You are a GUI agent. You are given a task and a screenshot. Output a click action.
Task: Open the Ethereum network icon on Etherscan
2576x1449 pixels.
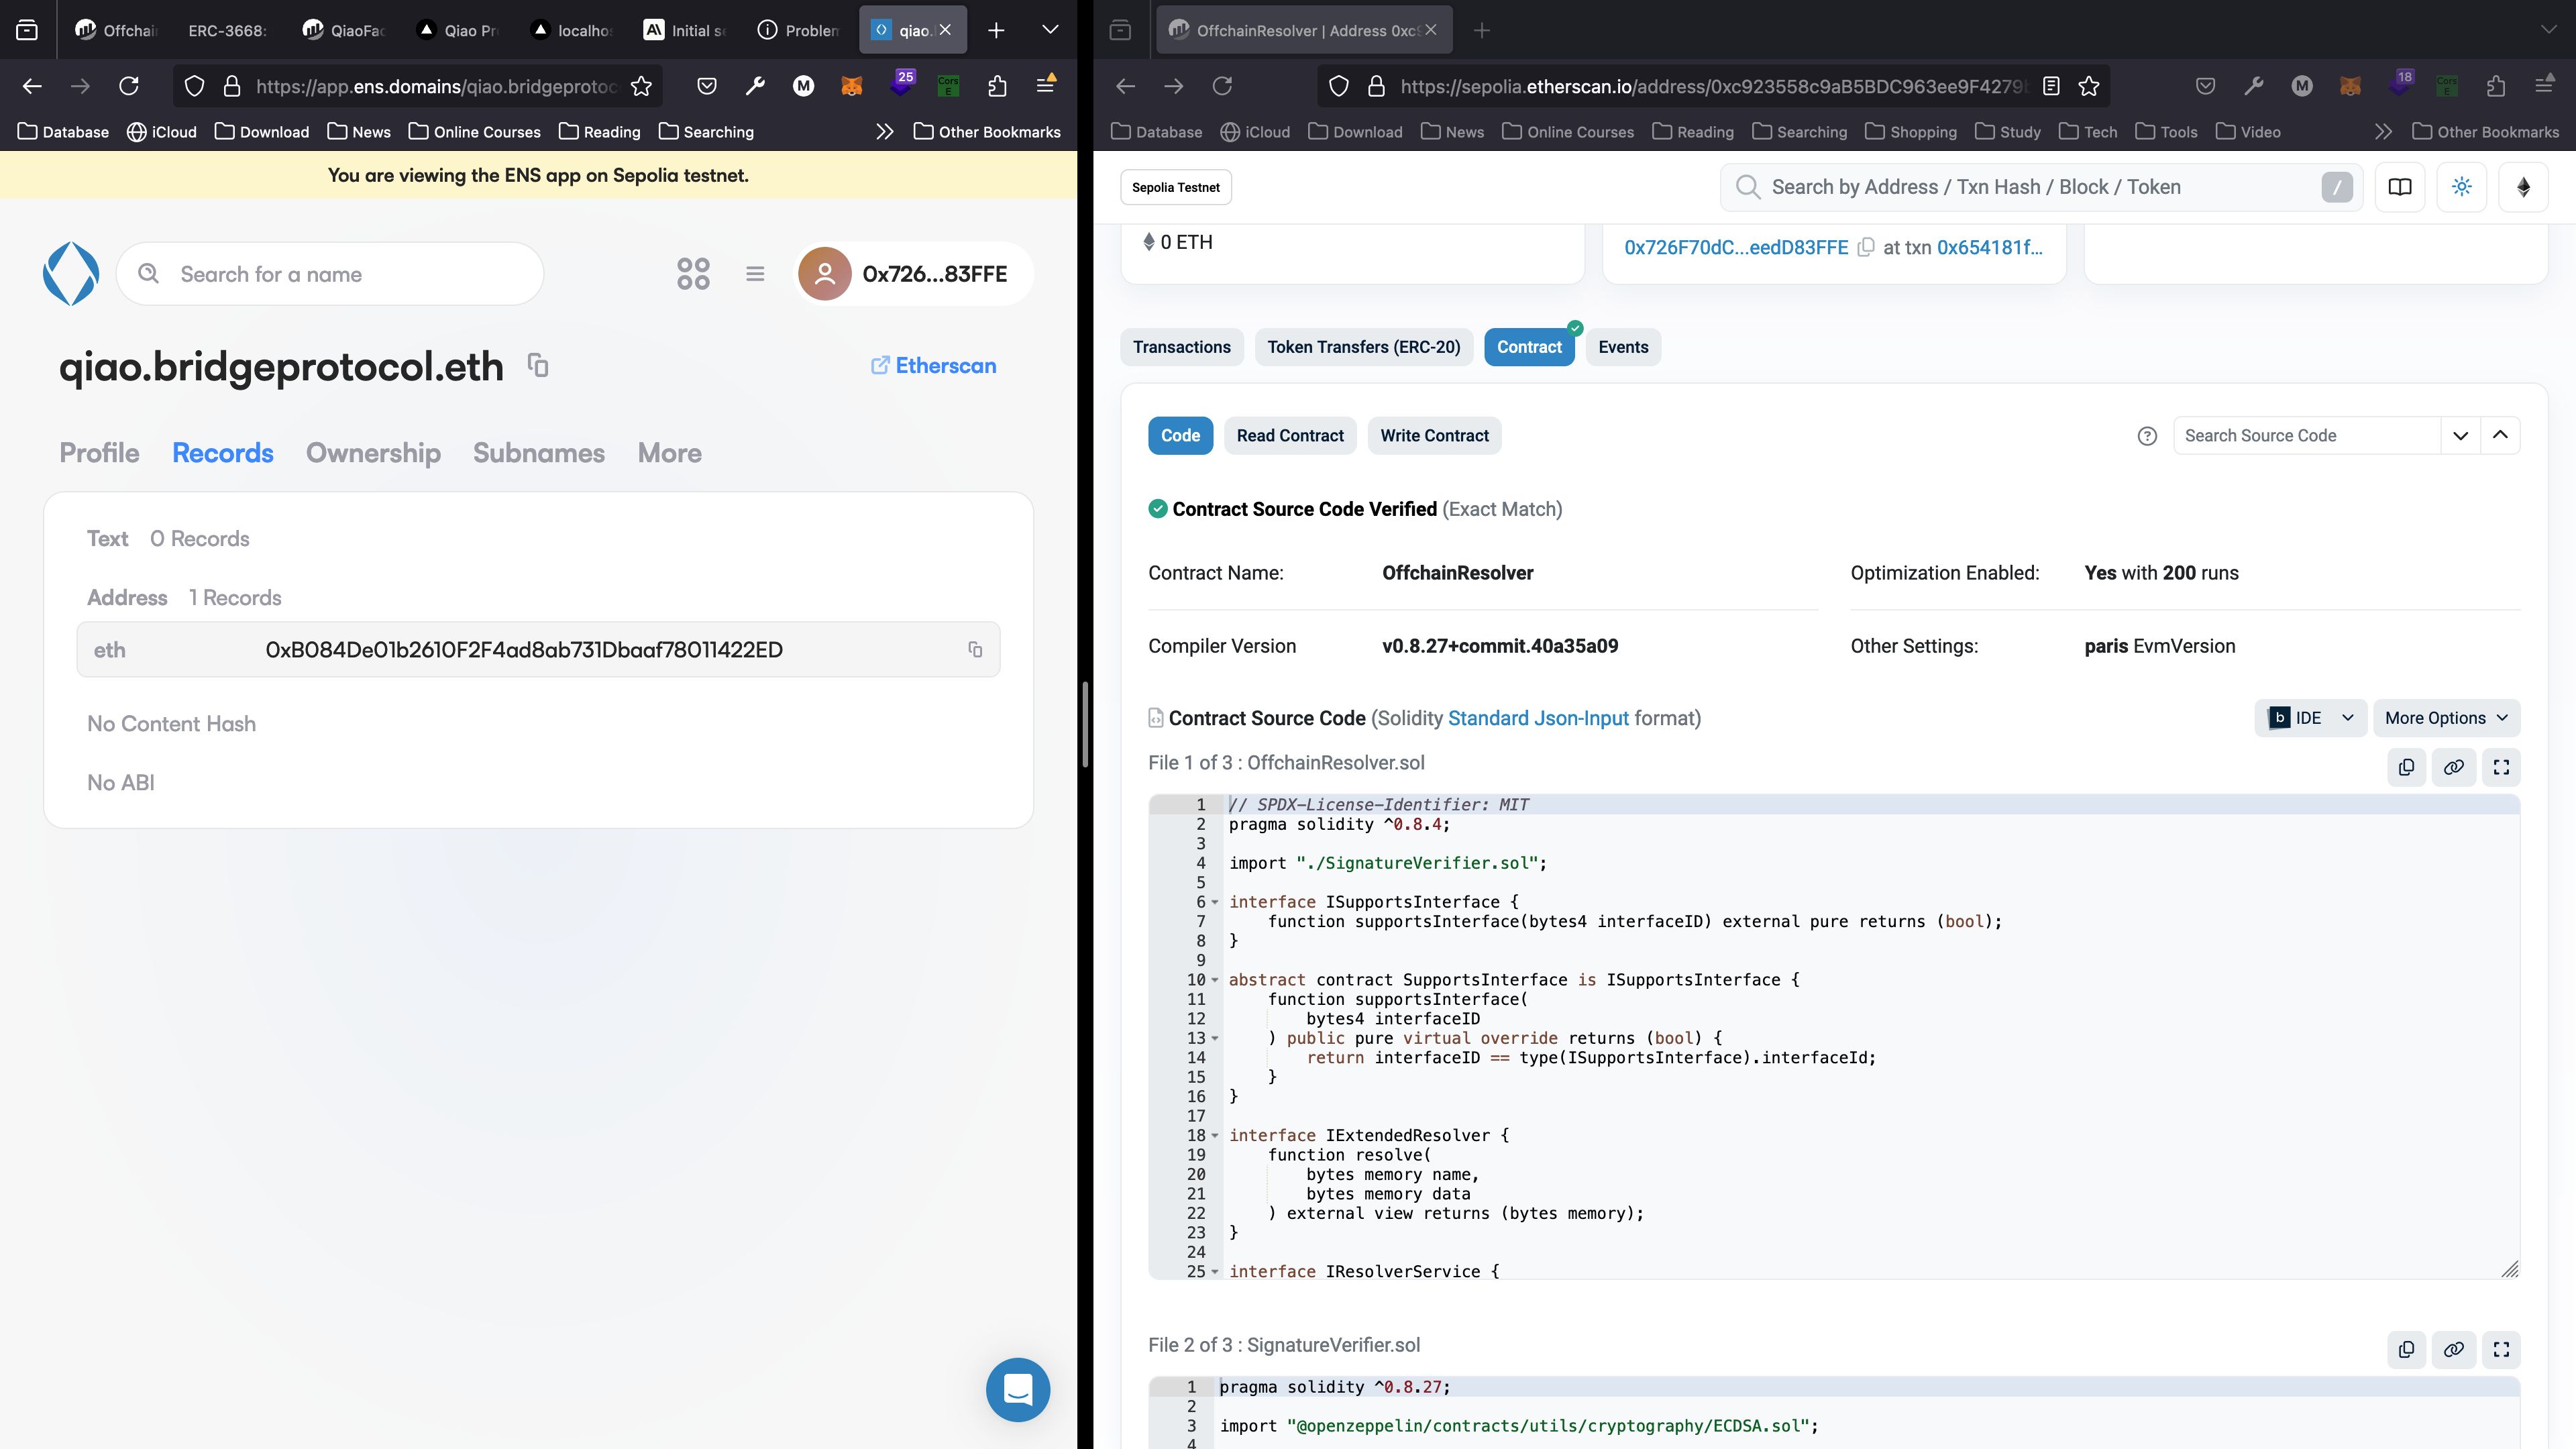[2523, 187]
